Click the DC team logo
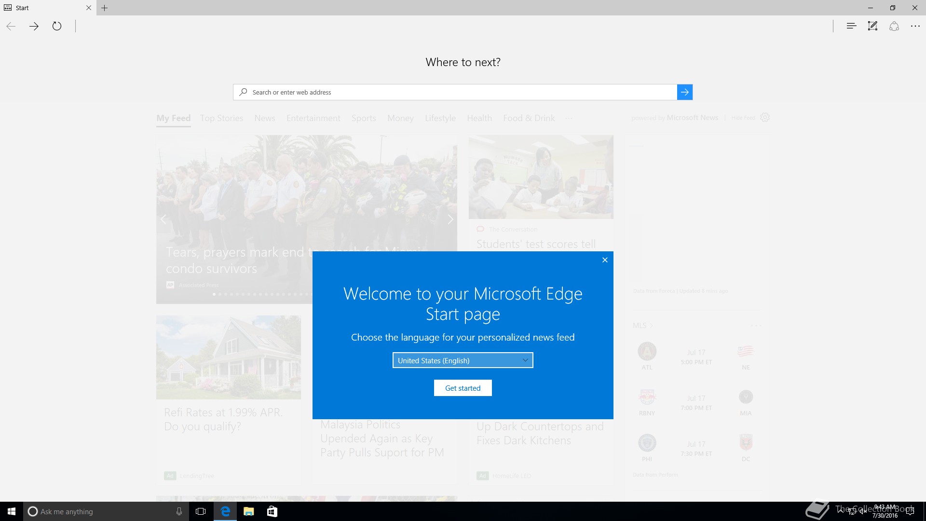 tap(746, 443)
